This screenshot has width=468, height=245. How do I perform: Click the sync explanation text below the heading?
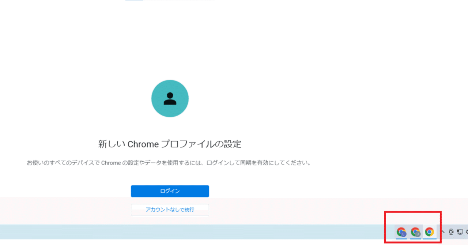point(170,163)
